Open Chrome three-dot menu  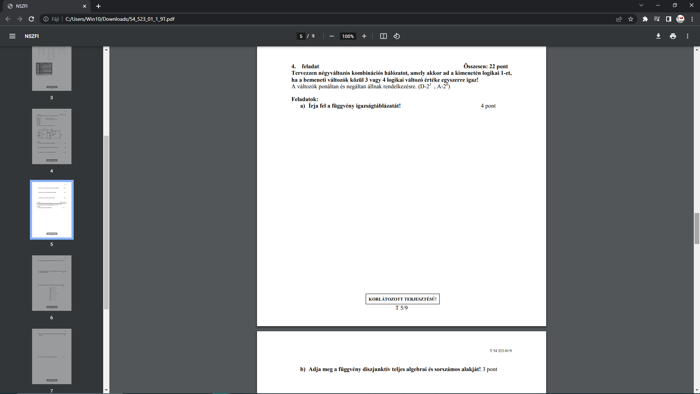[692, 19]
